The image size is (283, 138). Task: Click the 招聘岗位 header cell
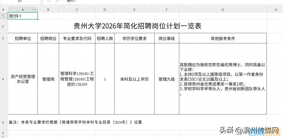(48, 38)
